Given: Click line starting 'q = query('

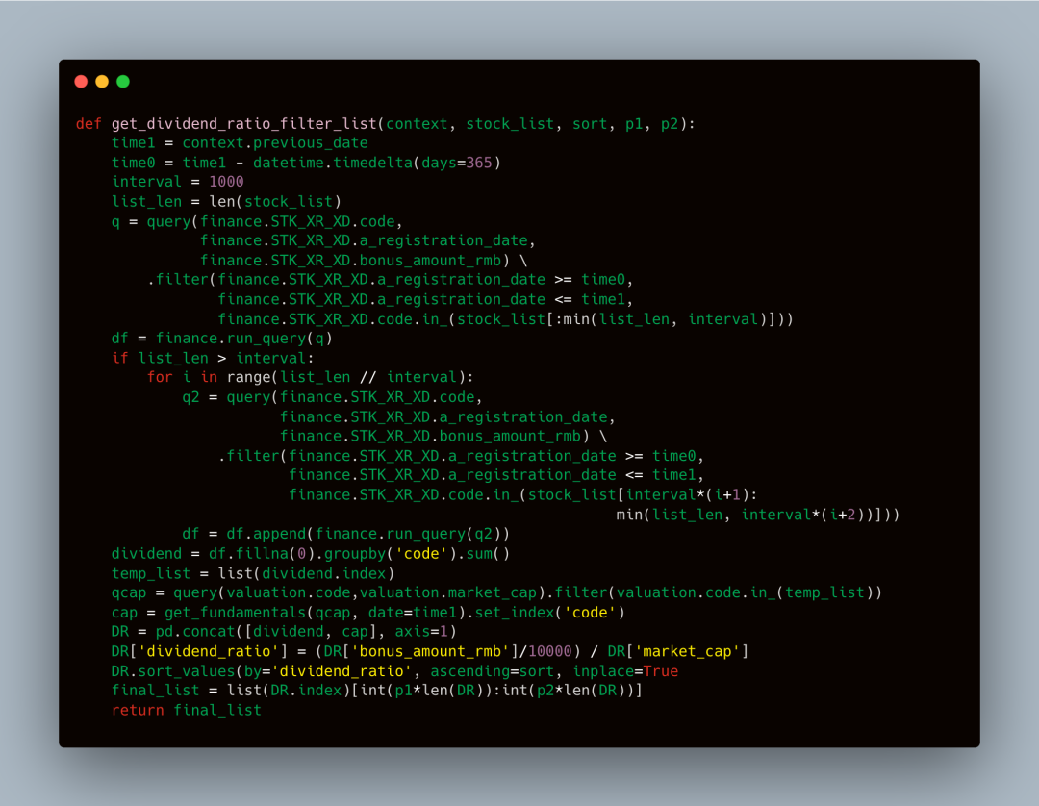Looking at the screenshot, I should 257,221.
